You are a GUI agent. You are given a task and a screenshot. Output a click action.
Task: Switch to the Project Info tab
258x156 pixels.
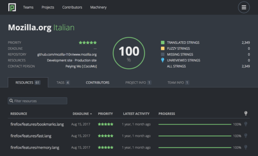pos(138,83)
